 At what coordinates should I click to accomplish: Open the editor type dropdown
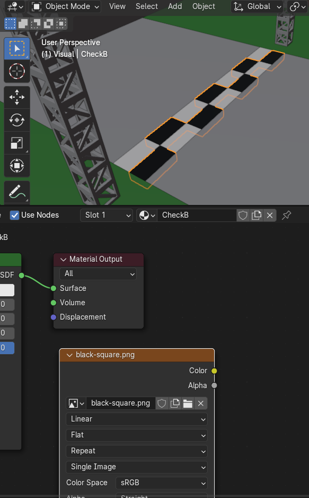15,6
